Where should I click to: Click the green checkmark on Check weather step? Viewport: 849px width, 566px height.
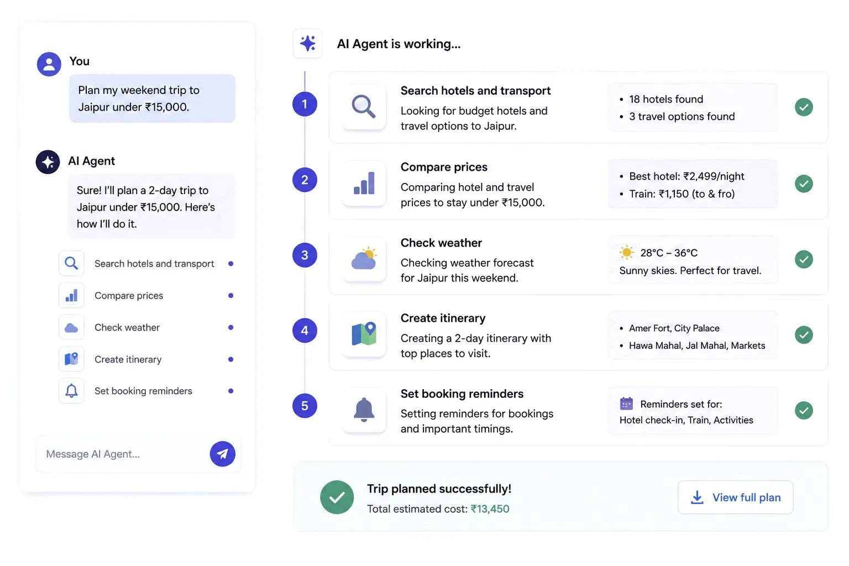pos(804,259)
